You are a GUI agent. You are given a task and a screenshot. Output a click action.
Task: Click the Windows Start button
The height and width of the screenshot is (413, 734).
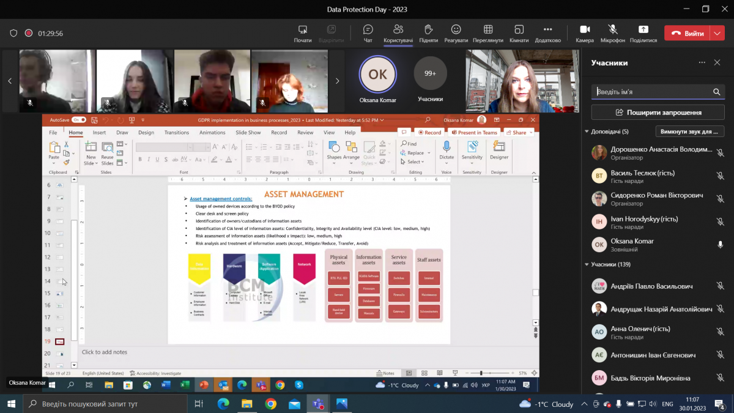pyautogui.click(x=11, y=404)
